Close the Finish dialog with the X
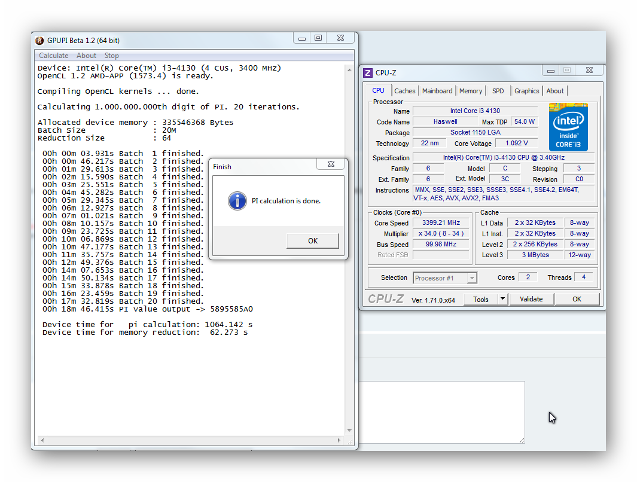Screen dimensions: 637x482 tap(331, 164)
